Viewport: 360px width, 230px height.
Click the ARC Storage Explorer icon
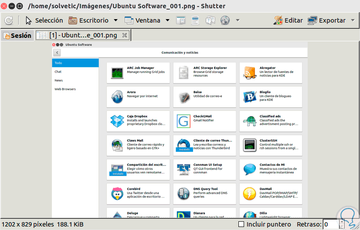tap(183, 73)
